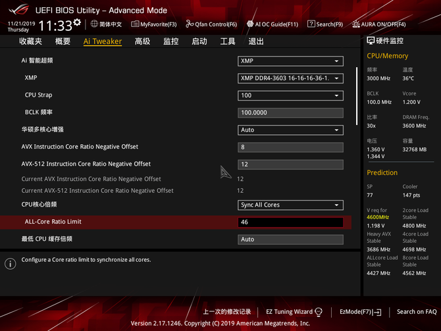
Task: Click the SP 77 value
Action: 370,195
